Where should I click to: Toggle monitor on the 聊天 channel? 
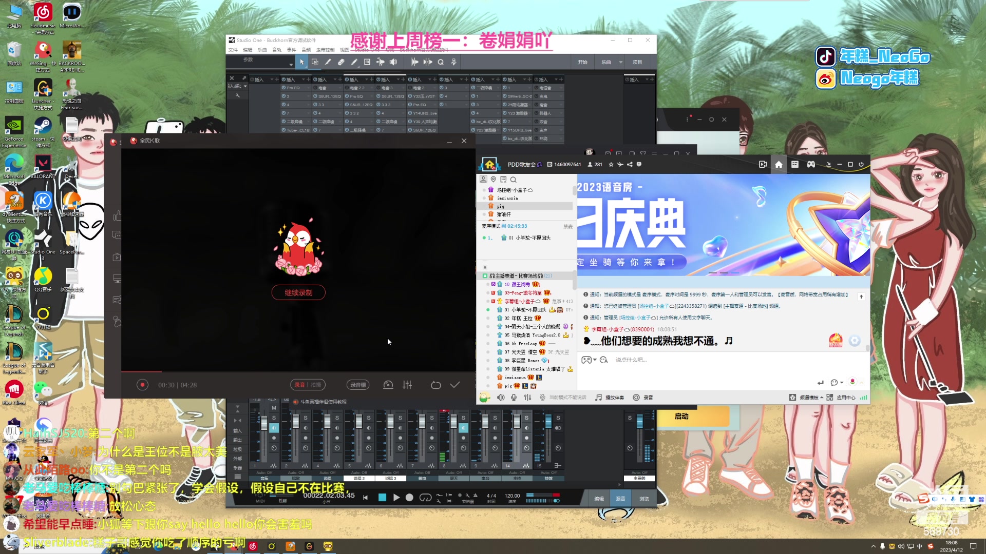463,428
